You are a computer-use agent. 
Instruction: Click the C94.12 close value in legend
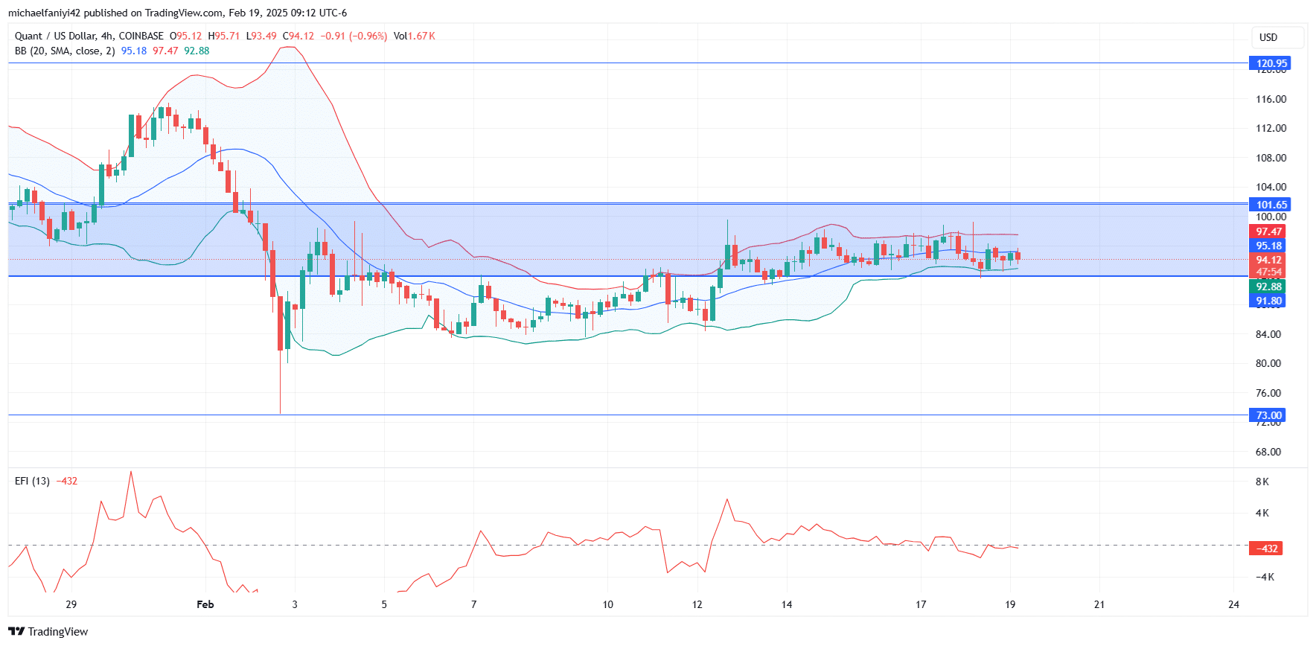point(298,36)
